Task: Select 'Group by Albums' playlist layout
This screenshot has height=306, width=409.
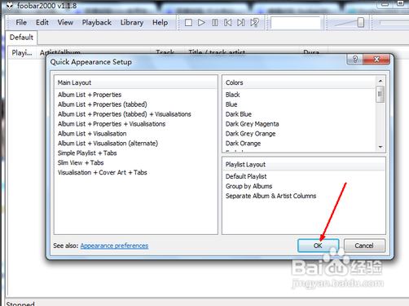Action: tap(248, 186)
